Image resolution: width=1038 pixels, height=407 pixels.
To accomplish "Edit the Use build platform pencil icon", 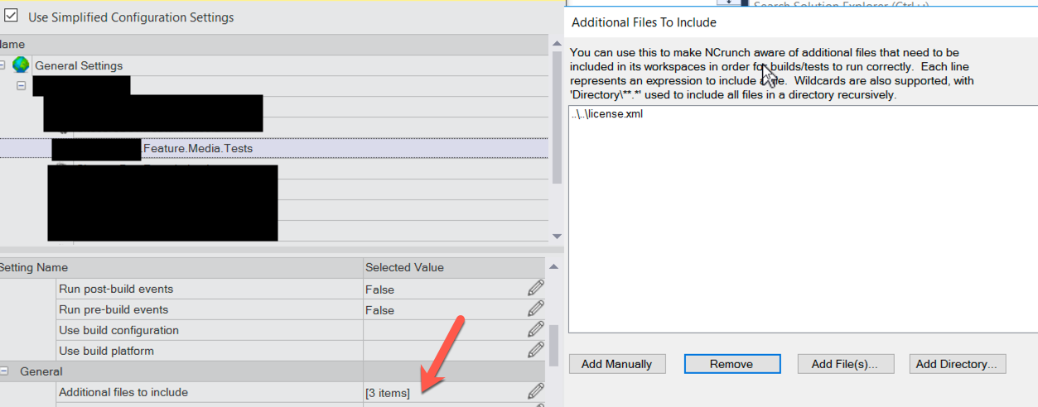I will tap(536, 350).
